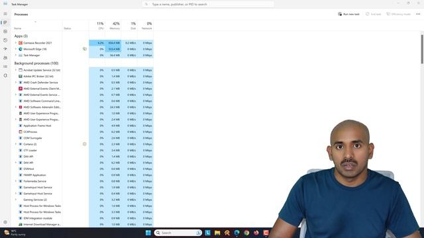Expand the Task Manager app row

click(16, 56)
